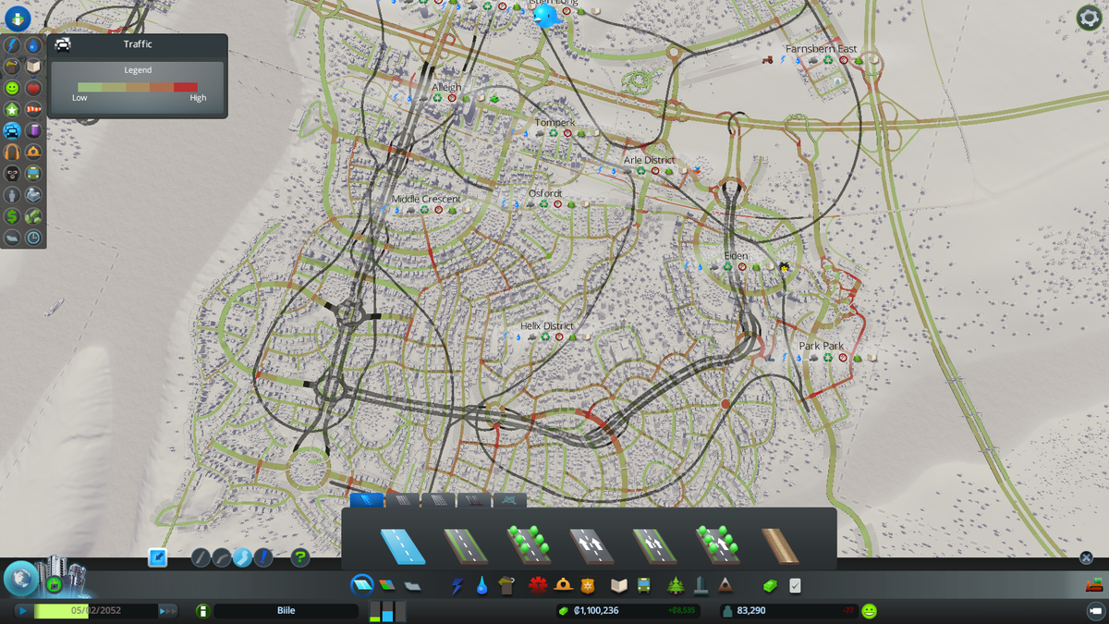
Task: Open the info views panel button
Action: pyautogui.click(x=18, y=18)
